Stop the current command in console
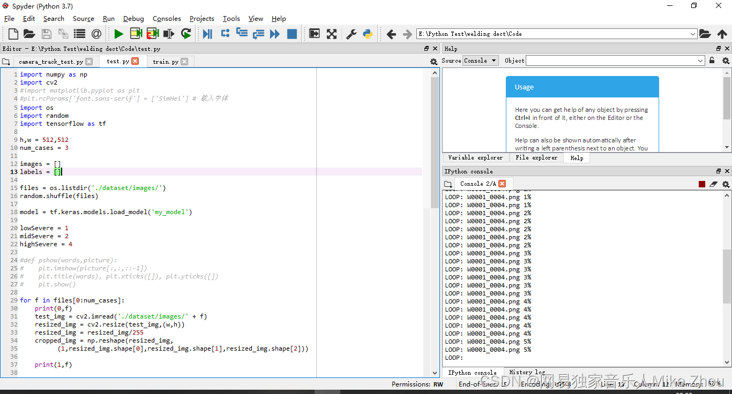Viewport: 732px width, 394px height. (x=701, y=184)
